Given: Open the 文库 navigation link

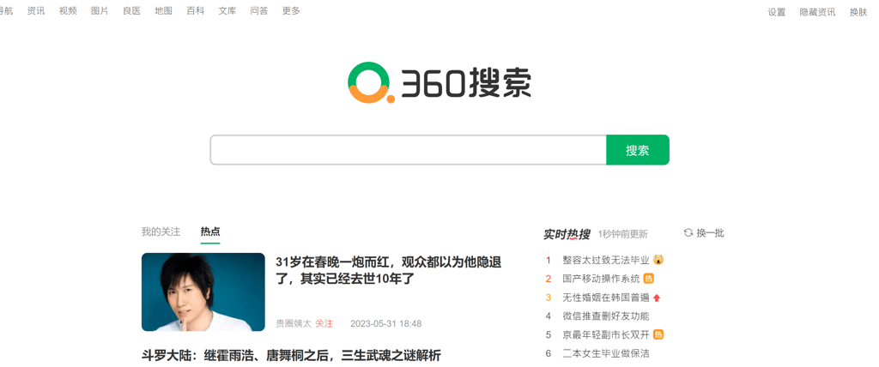Looking at the screenshot, I should coord(227,10).
